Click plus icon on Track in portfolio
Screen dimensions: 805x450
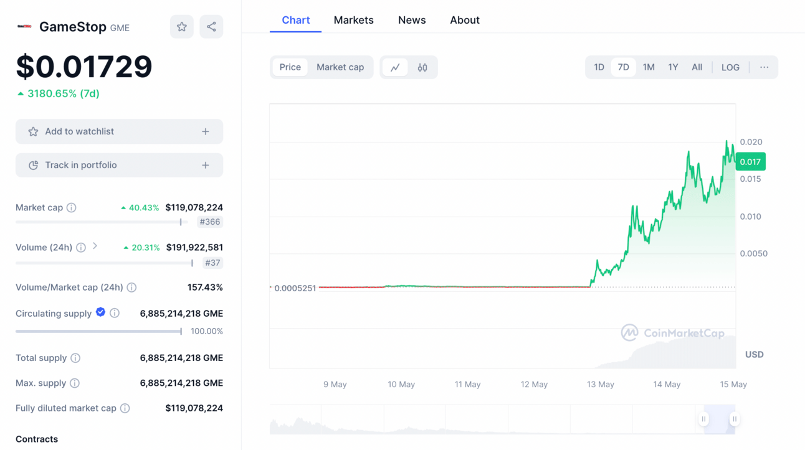[206, 165]
